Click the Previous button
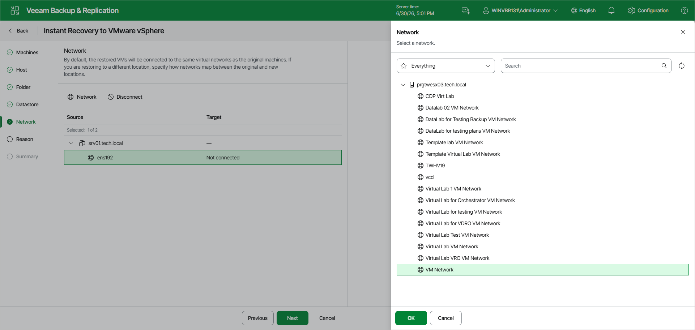This screenshot has height=330, width=695. click(258, 318)
